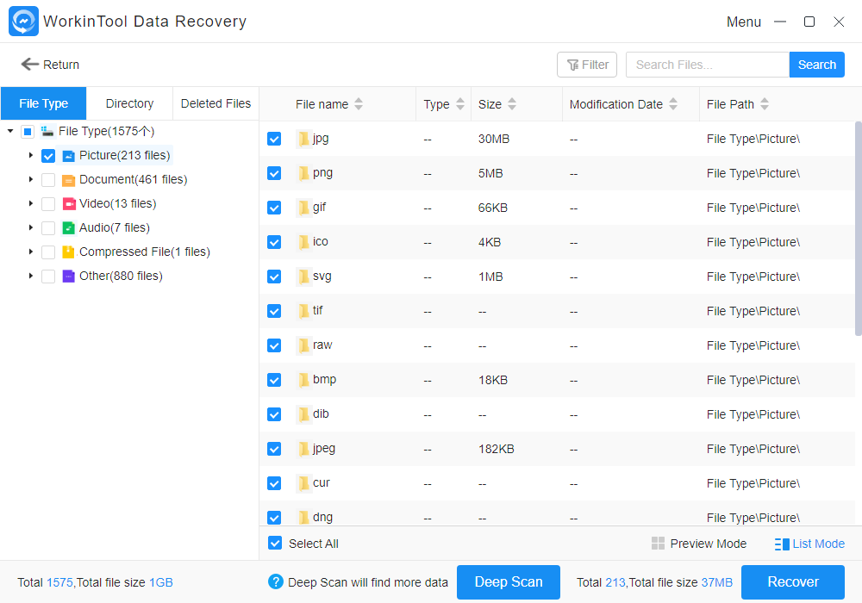The width and height of the screenshot is (862, 603).
Task: Check the Other(880 files) checkbox
Action: 48,277
